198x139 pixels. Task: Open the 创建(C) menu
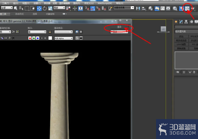37,3
